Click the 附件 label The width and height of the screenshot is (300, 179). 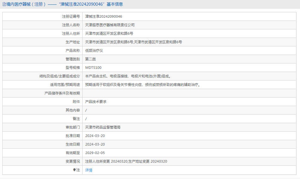76,102
